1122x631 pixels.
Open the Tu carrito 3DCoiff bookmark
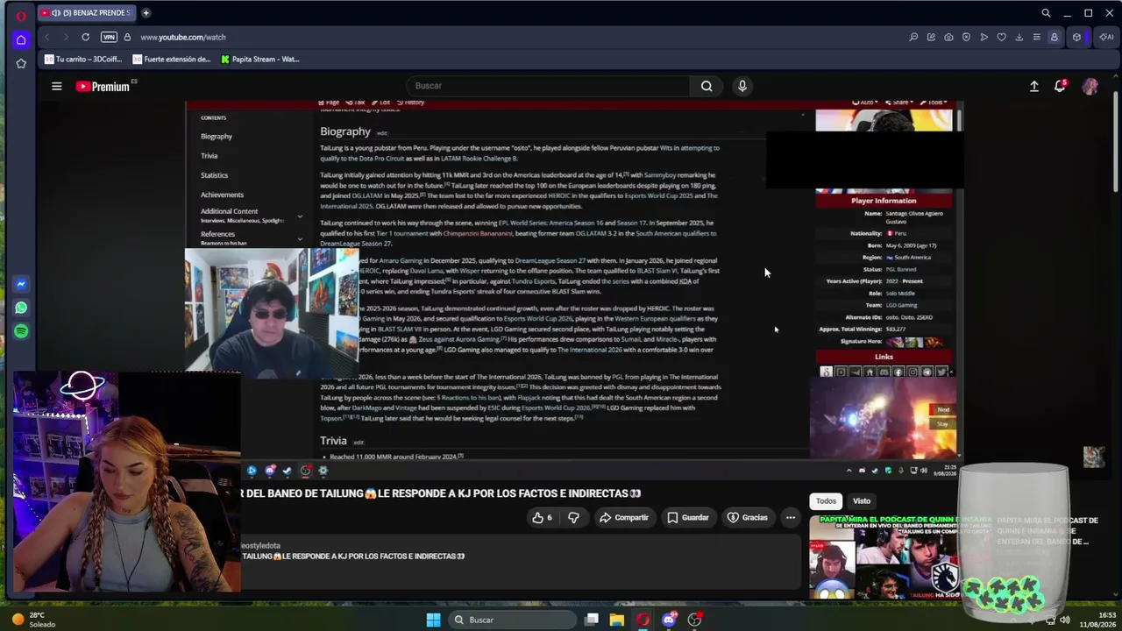coord(83,60)
